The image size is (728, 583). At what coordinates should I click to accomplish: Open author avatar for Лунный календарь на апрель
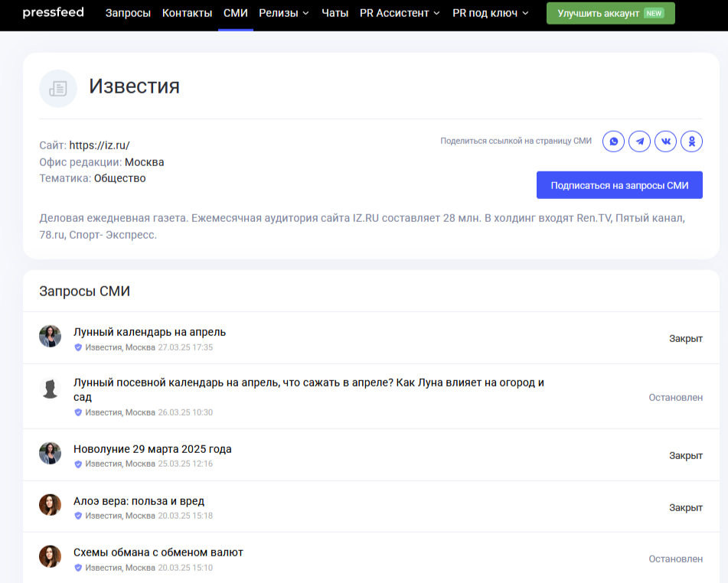(51, 336)
